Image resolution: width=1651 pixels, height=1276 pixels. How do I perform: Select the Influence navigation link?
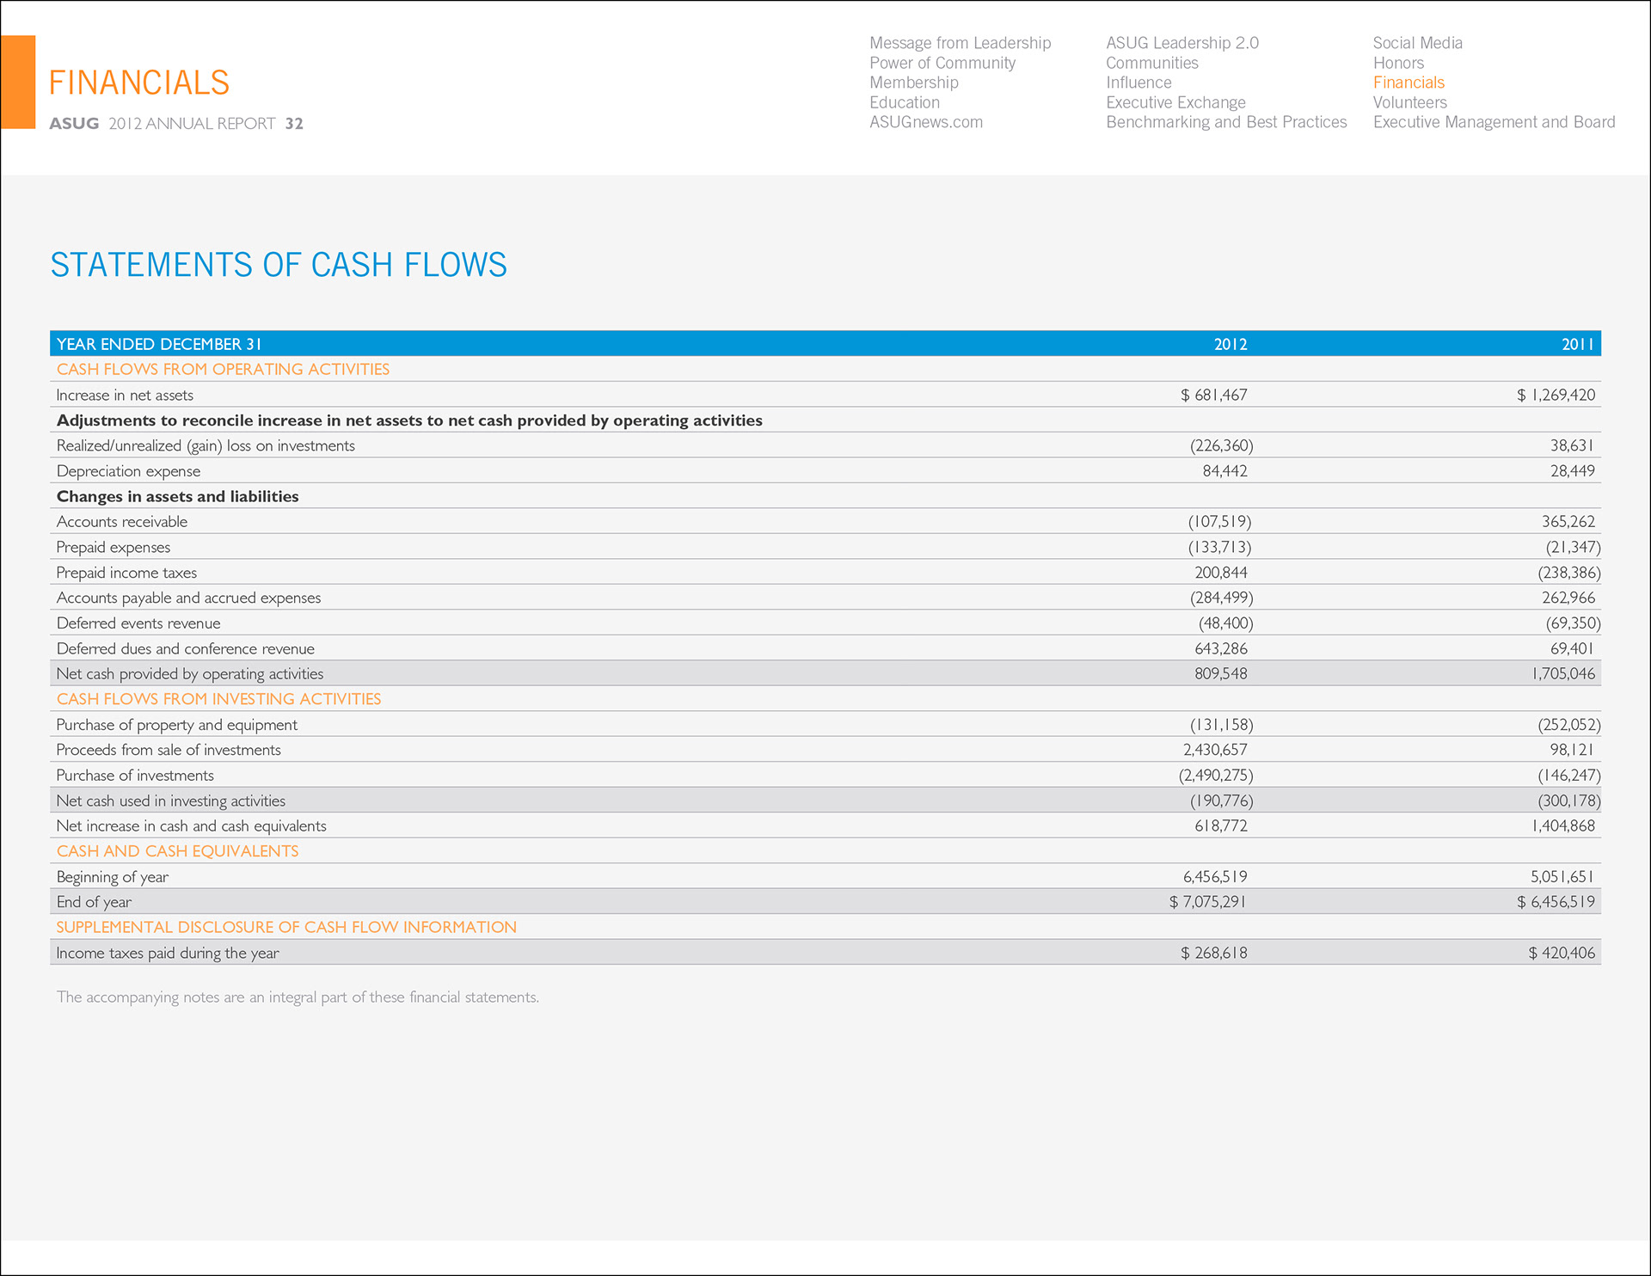click(1139, 83)
